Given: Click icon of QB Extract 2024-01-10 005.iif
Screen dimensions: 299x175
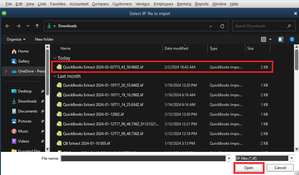Looking at the screenshot, I should (x=59, y=143).
